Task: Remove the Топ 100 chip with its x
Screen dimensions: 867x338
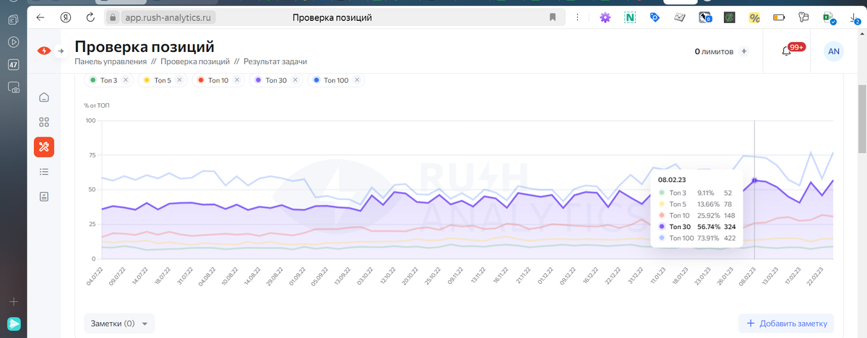Action: (x=356, y=80)
